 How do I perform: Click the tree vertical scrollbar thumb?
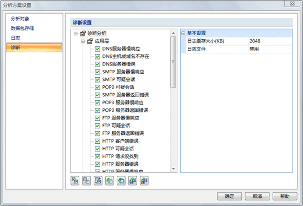pos(174,62)
